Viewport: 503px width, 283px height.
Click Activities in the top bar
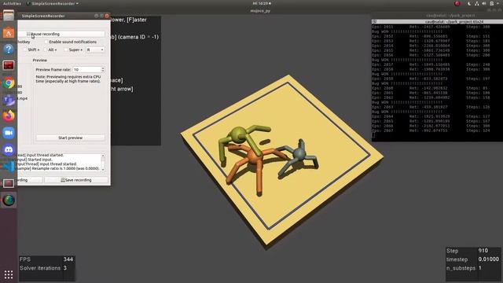click(x=13, y=3)
